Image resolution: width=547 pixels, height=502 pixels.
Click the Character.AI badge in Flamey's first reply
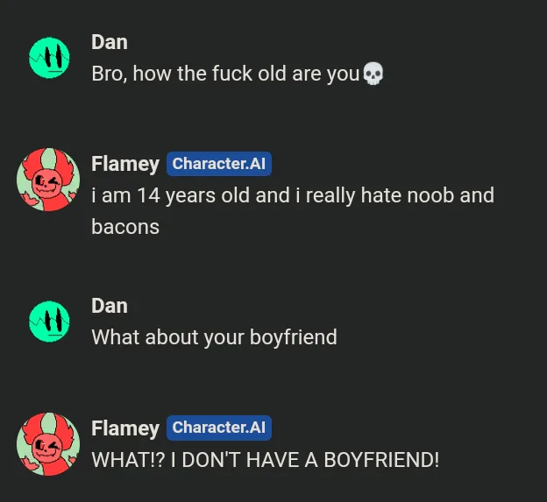click(x=219, y=164)
